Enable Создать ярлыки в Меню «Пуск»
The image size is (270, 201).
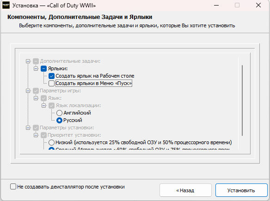51,84
